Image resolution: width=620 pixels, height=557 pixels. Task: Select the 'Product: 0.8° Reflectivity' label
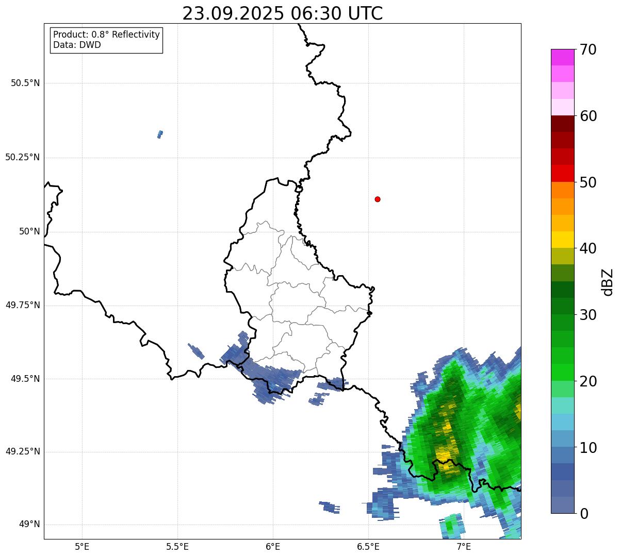click(x=107, y=35)
